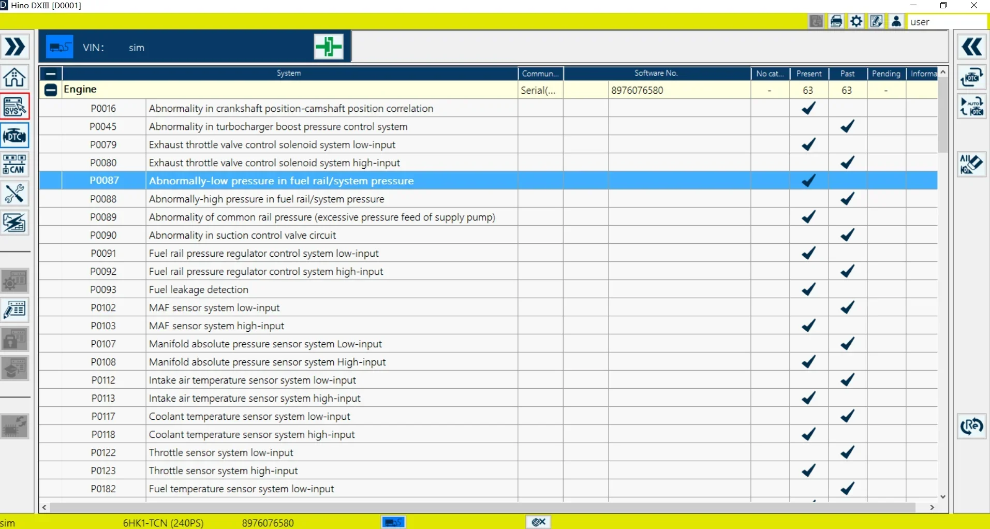Click the grayed gear customize icon in sidebar

coord(15,282)
